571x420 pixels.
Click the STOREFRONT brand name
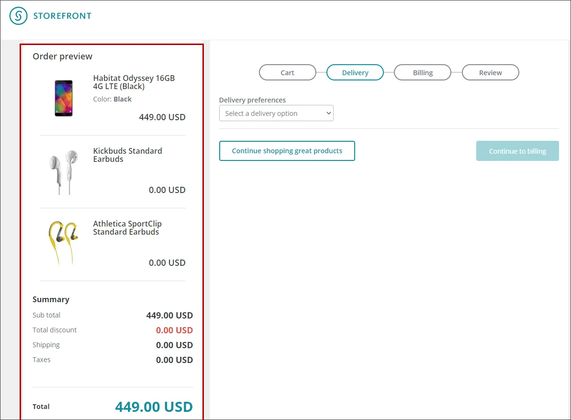click(x=62, y=16)
